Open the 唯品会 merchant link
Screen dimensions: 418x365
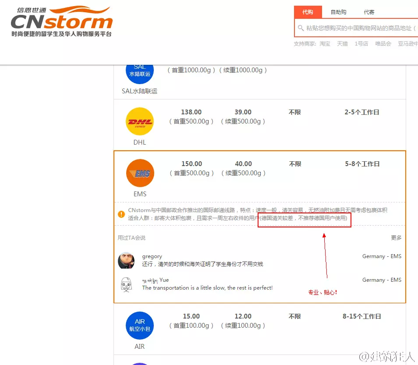(383, 44)
